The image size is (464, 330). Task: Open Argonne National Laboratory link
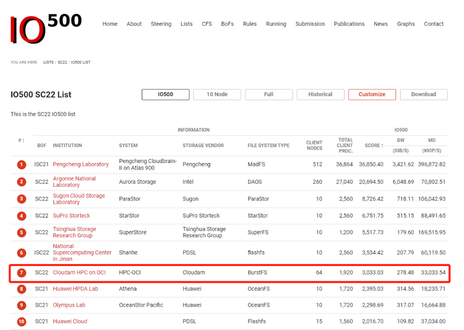coord(74,182)
